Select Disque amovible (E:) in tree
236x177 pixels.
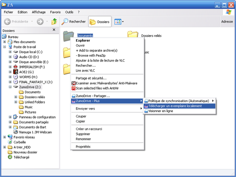(x=34, y=62)
